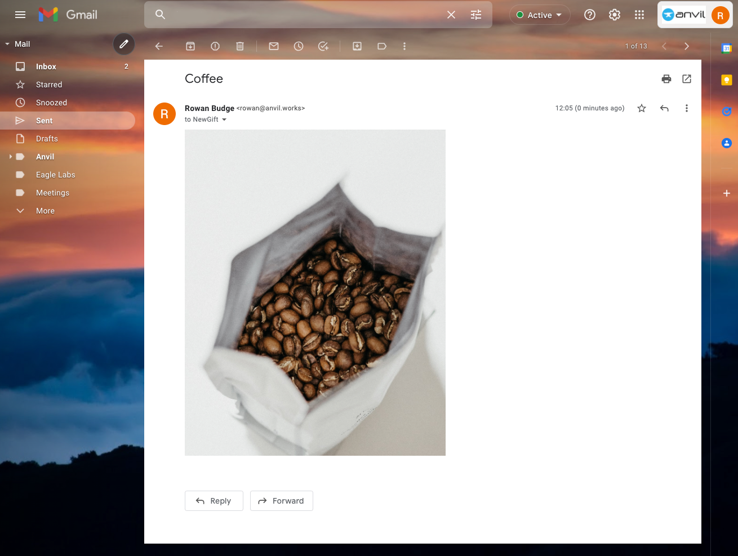The width and height of the screenshot is (738, 556).
Task: Expand More in the sidebar
Action: pyautogui.click(x=45, y=211)
